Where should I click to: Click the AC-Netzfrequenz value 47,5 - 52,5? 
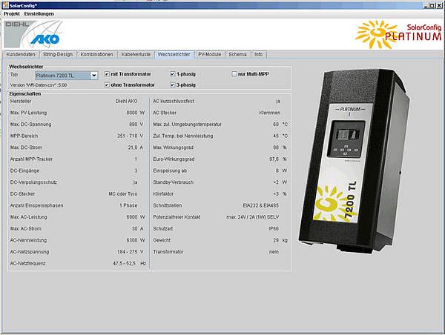(125, 264)
